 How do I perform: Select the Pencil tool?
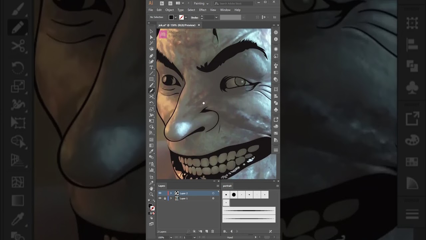151,91
